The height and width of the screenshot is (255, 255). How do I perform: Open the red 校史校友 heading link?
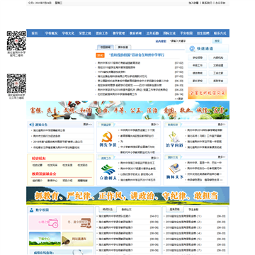click(x=39, y=159)
